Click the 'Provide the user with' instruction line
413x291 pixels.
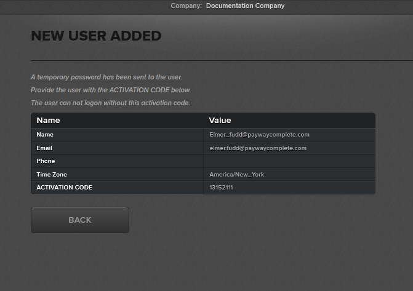point(106,90)
